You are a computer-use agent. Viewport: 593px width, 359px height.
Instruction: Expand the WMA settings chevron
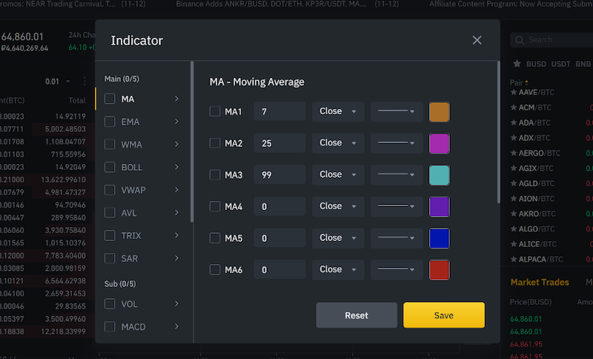click(176, 144)
